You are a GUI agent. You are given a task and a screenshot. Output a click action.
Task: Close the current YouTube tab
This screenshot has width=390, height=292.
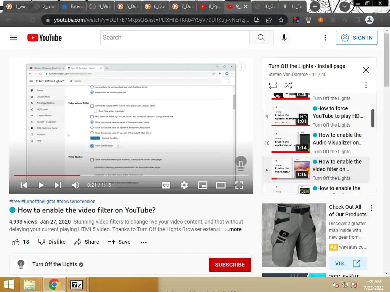pos(246,6)
